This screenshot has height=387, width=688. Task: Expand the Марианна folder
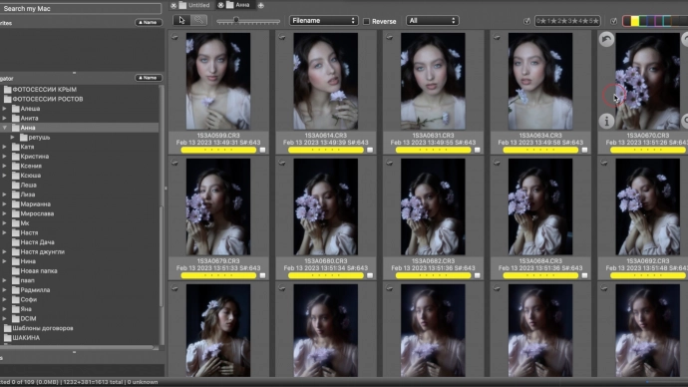5,204
